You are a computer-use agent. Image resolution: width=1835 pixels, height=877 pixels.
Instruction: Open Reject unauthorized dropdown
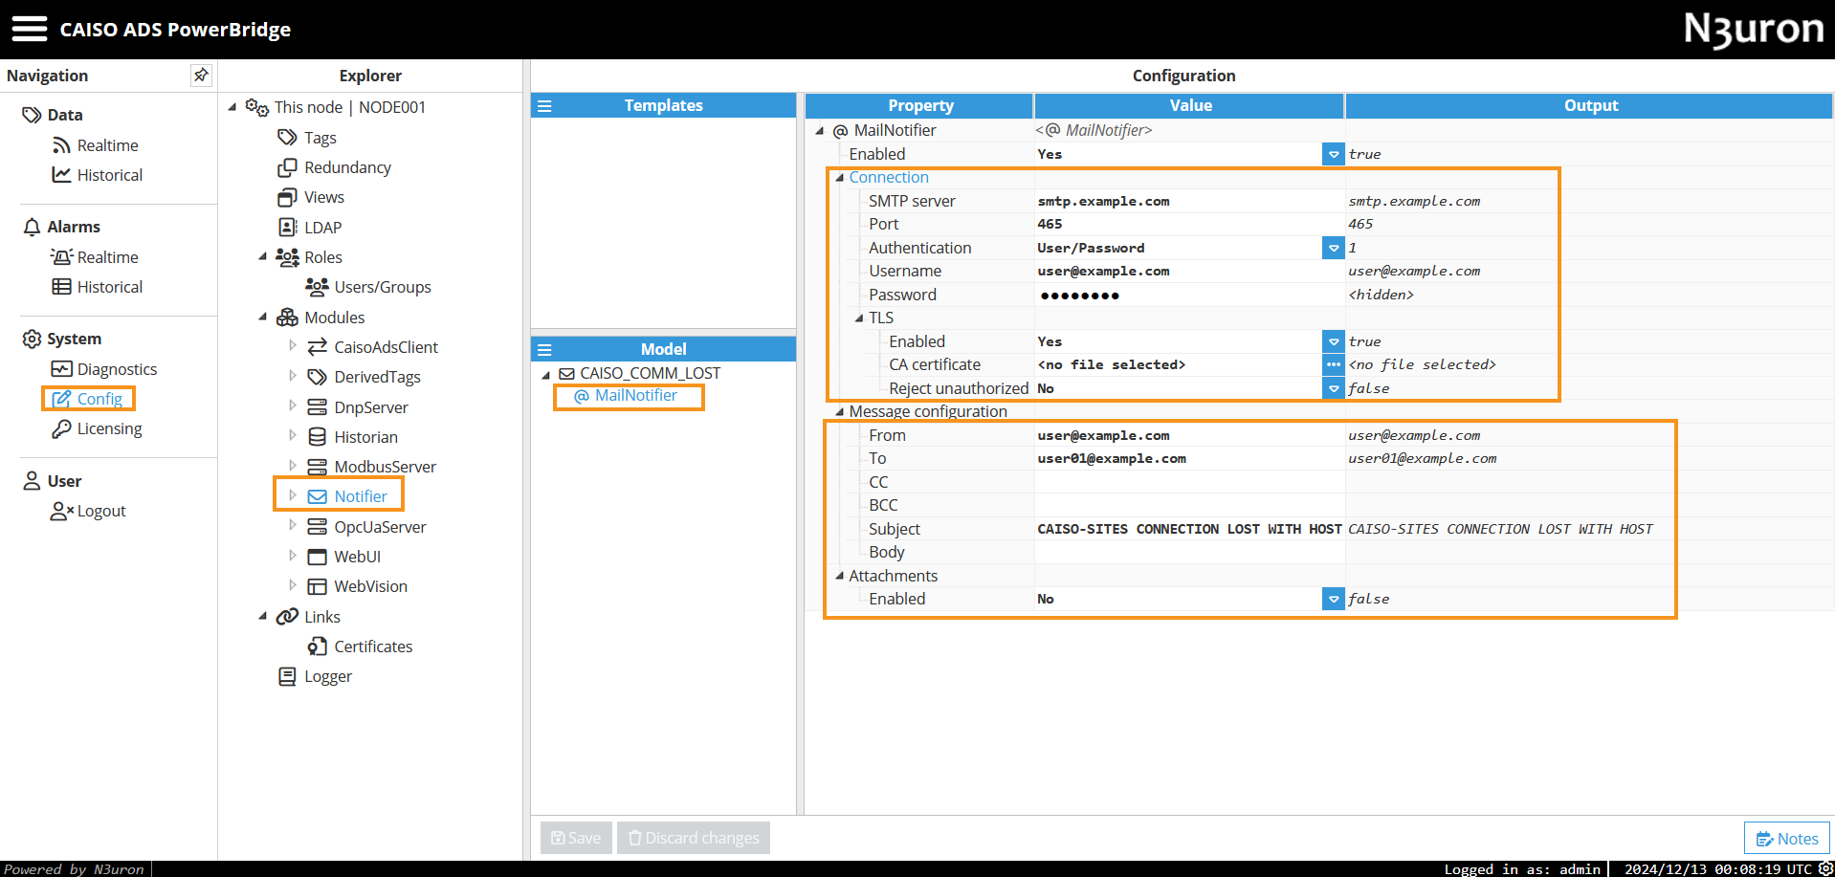pyautogui.click(x=1333, y=388)
